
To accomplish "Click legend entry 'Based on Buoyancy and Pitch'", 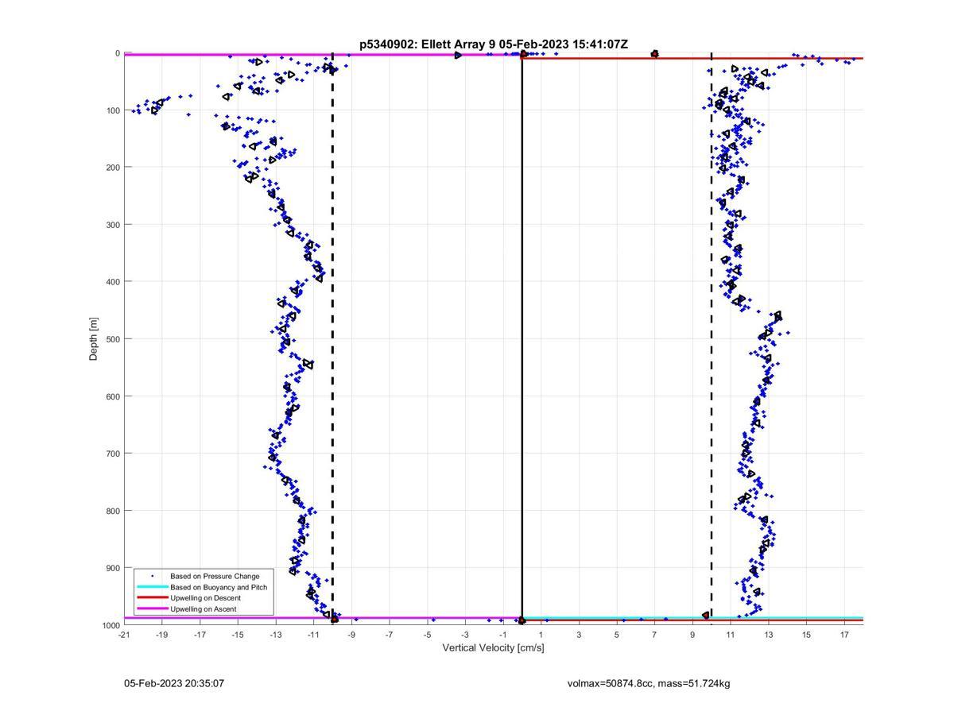I will click(x=219, y=587).
